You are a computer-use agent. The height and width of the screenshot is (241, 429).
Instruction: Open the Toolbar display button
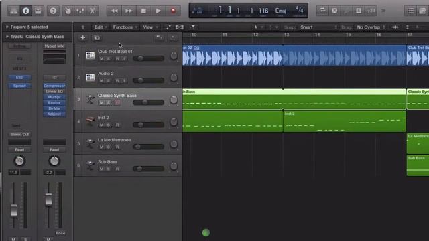(38, 11)
